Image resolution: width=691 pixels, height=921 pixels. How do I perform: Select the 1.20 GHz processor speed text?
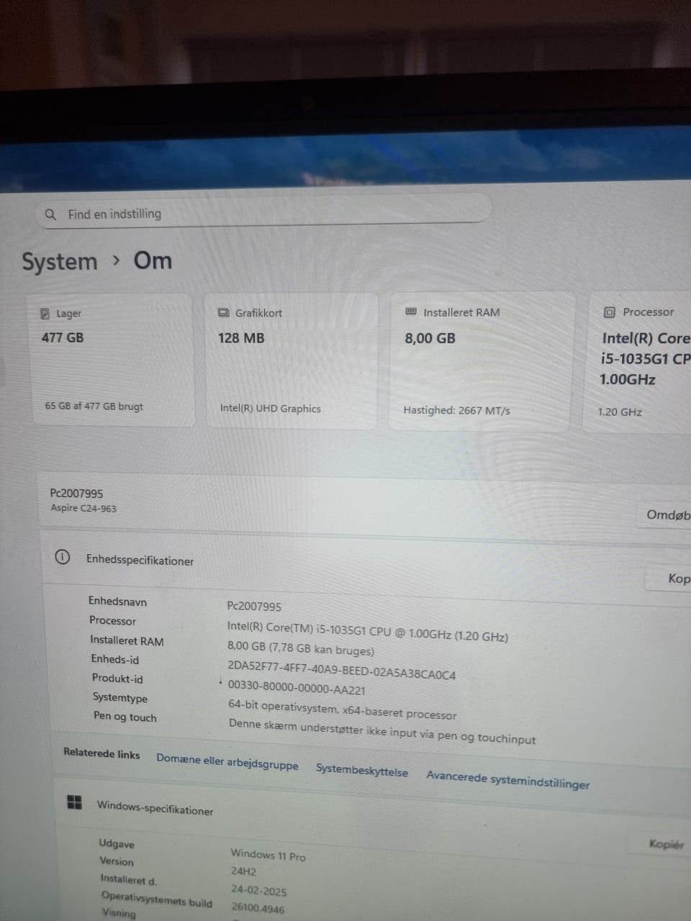tap(620, 412)
